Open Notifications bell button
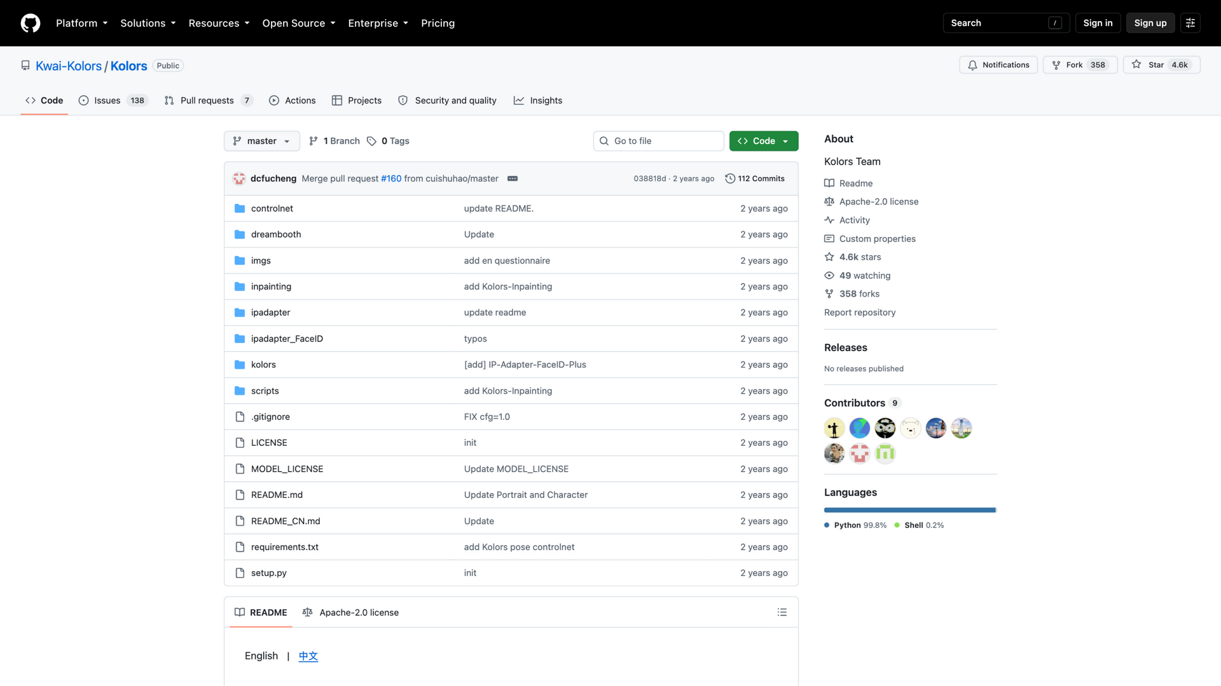 coord(998,65)
